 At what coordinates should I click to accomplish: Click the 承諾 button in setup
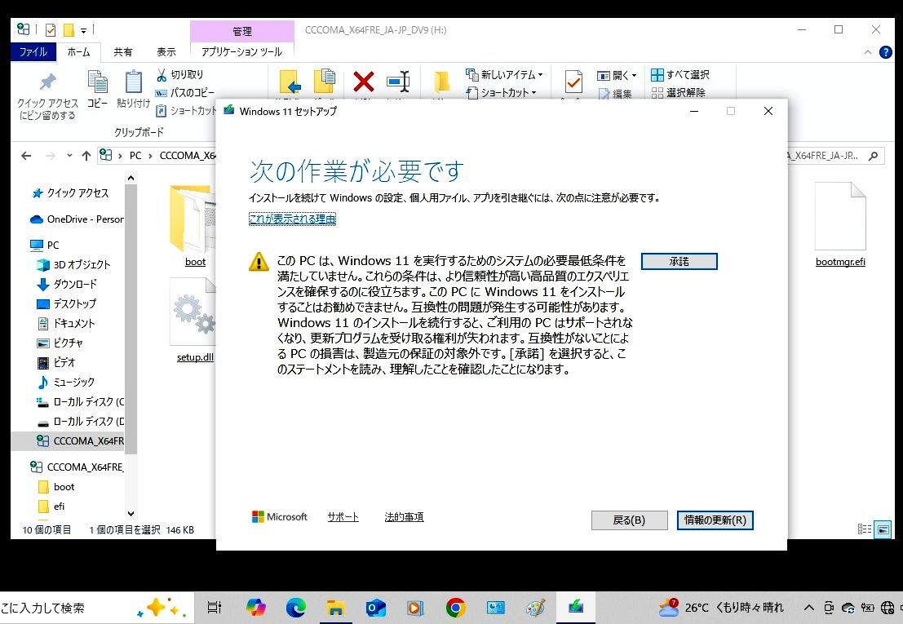tap(679, 261)
